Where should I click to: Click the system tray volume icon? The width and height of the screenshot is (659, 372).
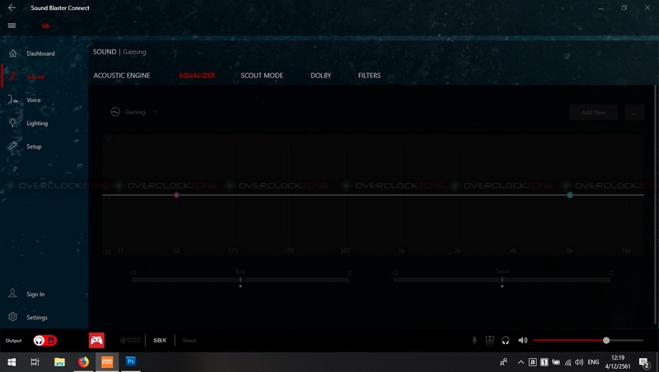click(x=579, y=362)
